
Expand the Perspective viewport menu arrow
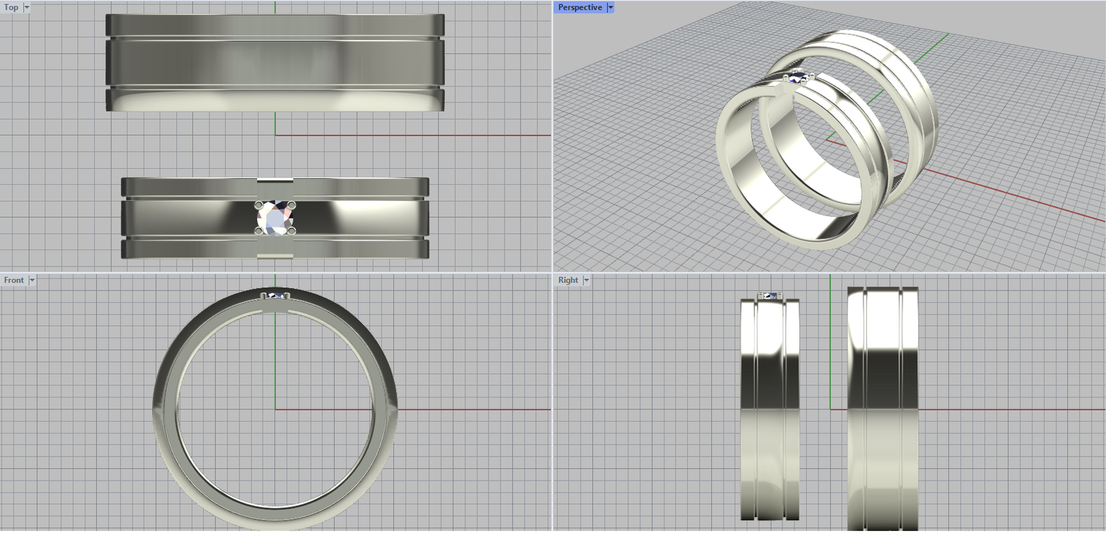click(x=610, y=8)
